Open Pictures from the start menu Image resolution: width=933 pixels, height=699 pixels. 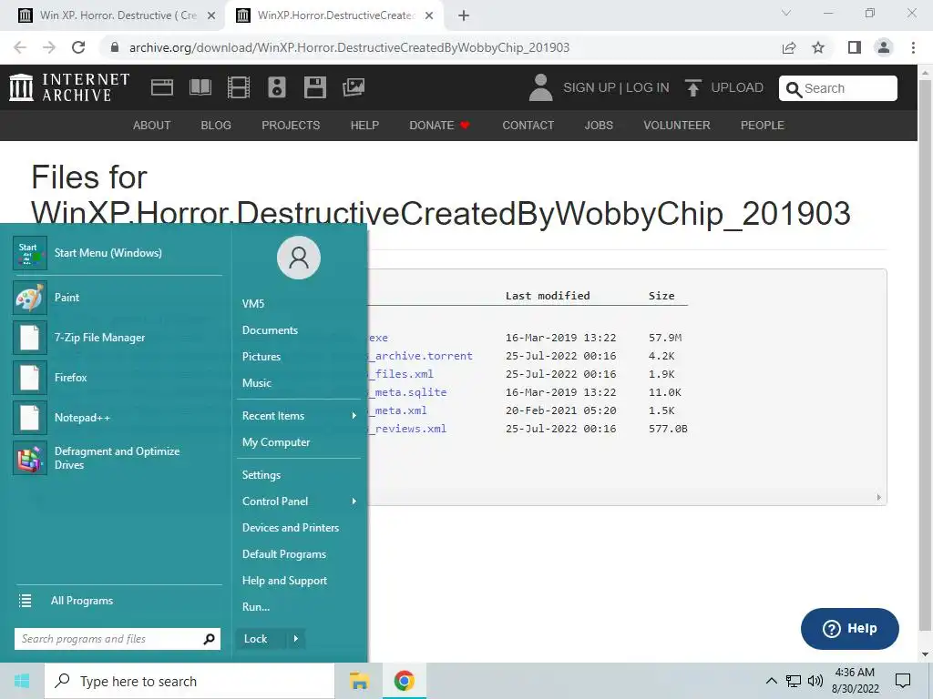click(261, 357)
